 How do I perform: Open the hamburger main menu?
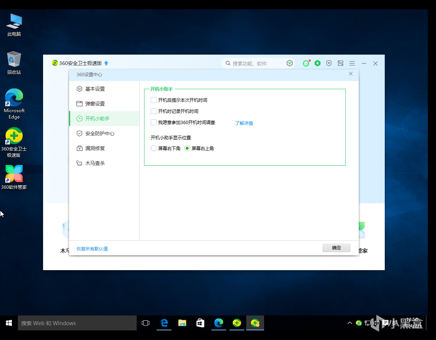pyautogui.click(x=352, y=64)
